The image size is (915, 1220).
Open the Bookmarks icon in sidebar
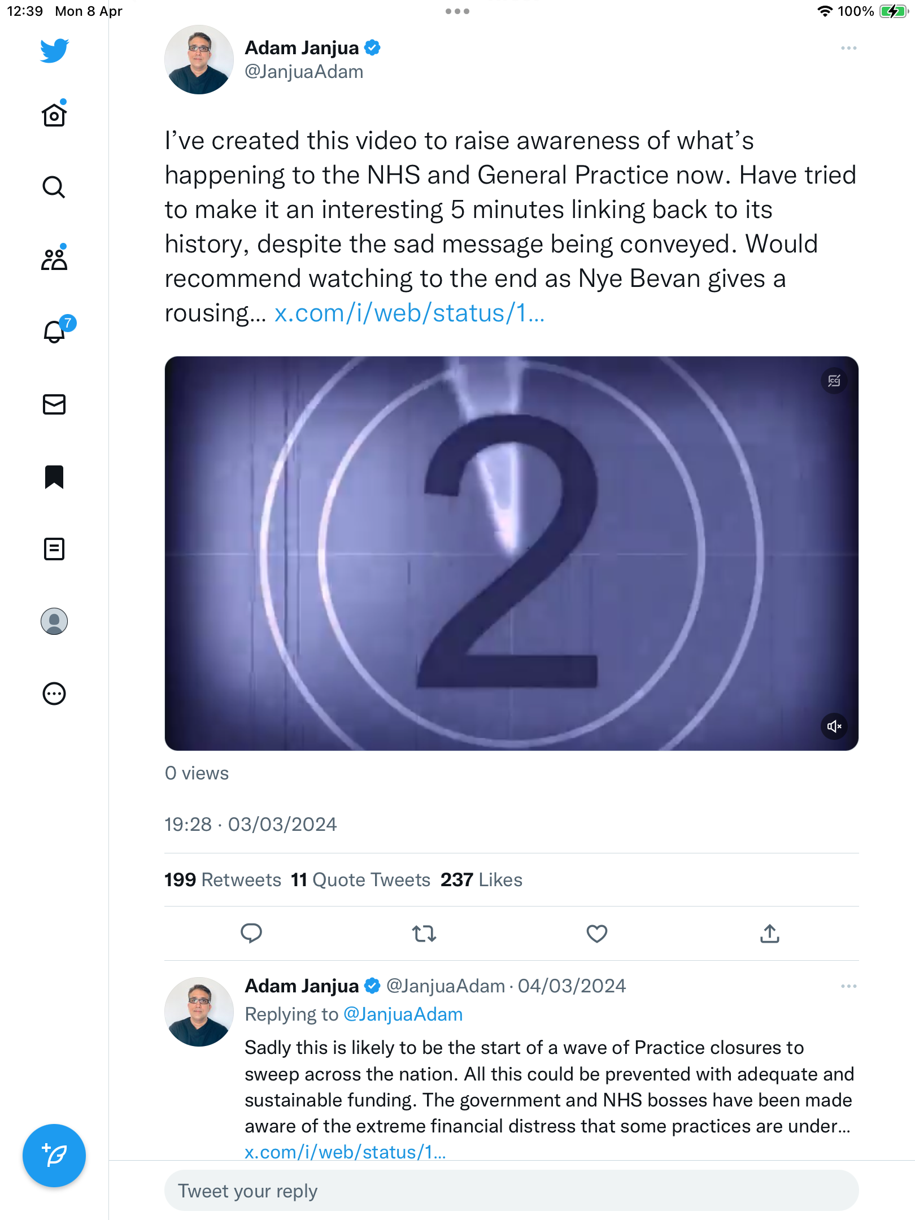[x=54, y=477]
